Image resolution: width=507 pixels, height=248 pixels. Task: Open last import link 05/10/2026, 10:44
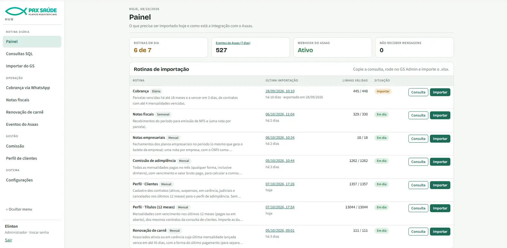click(x=280, y=161)
